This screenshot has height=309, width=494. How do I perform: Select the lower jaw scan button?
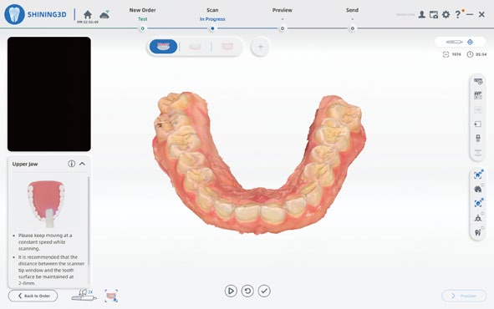pos(195,47)
